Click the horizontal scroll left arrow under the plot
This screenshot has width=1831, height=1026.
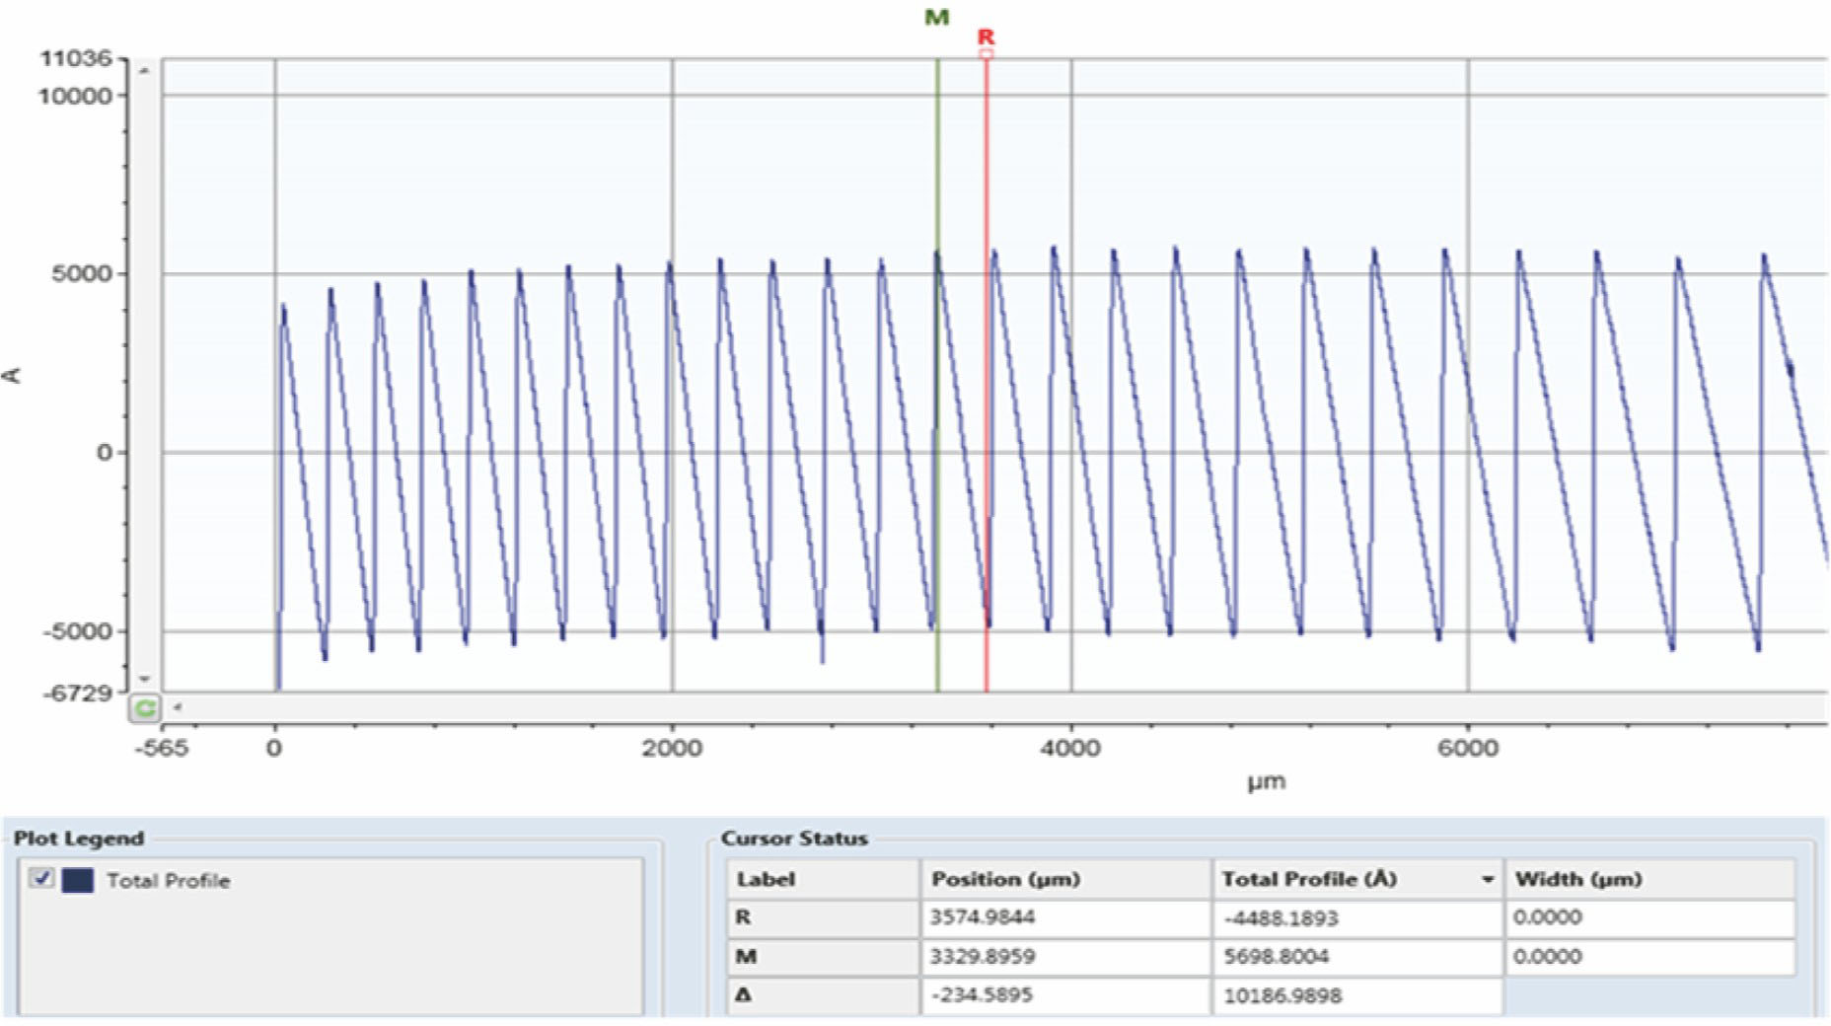point(178,706)
